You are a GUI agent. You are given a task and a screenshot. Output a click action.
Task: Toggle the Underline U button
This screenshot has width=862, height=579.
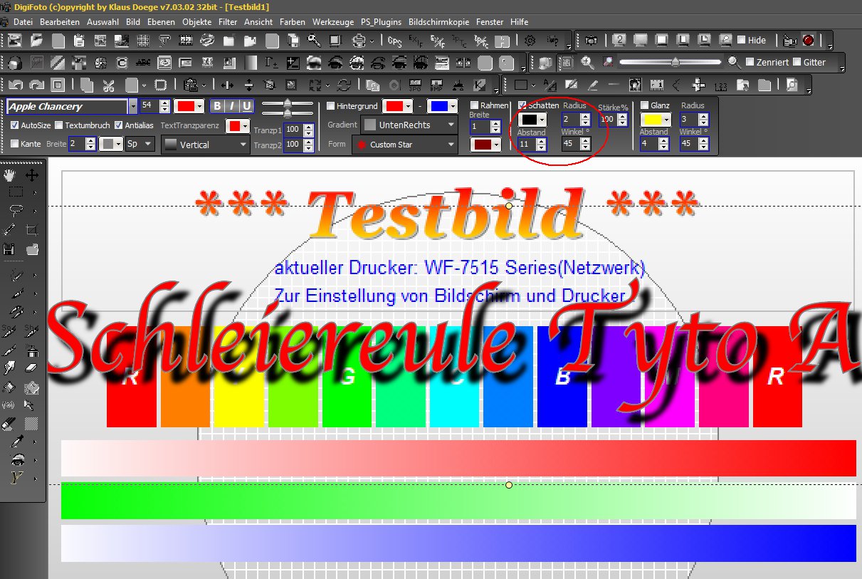coord(246,106)
